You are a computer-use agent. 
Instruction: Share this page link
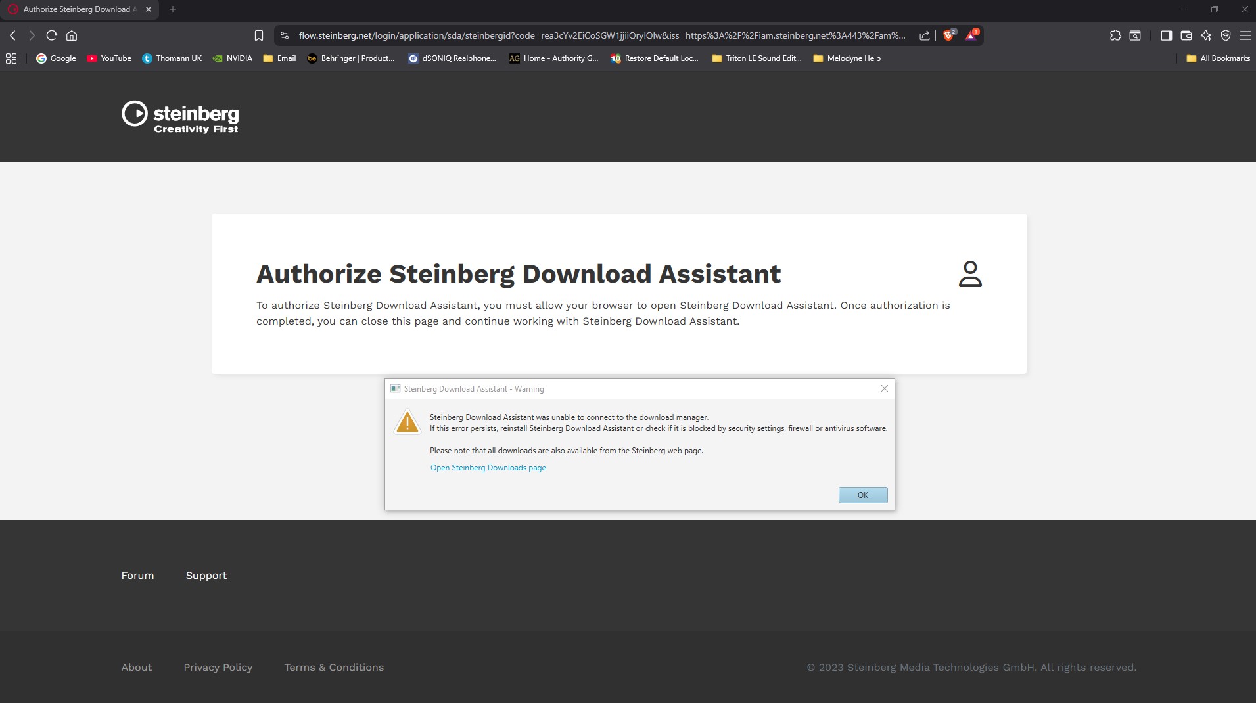(925, 35)
